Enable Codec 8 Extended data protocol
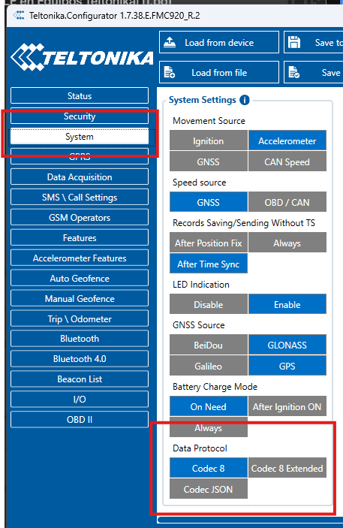Viewport: 343px width, 528px height. (x=287, y=468)
